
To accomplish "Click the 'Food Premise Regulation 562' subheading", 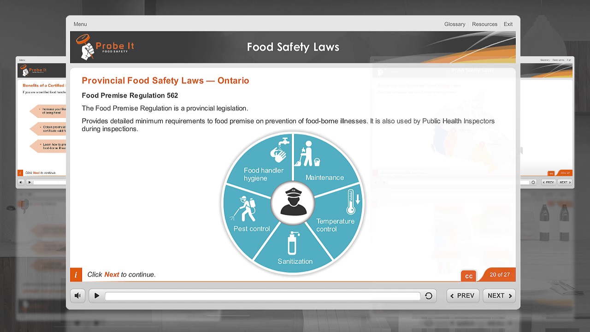I will [130, 95].
